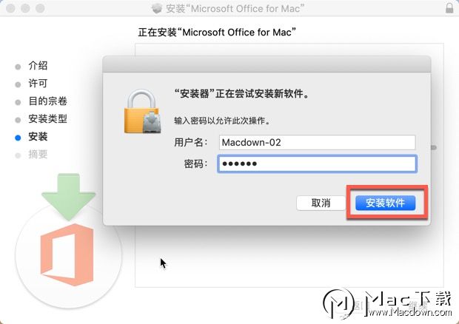Select the active 安装 step

[x=38, y=137]
